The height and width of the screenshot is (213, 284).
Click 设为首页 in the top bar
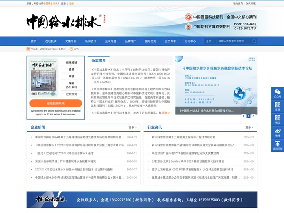tap(238, 4)
